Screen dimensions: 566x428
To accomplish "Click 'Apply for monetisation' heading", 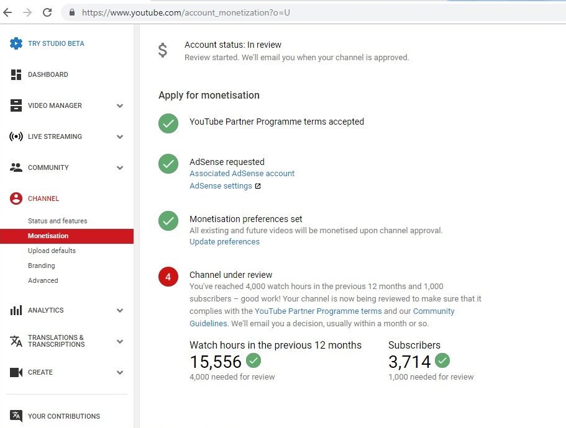I will tap(209, 96).
